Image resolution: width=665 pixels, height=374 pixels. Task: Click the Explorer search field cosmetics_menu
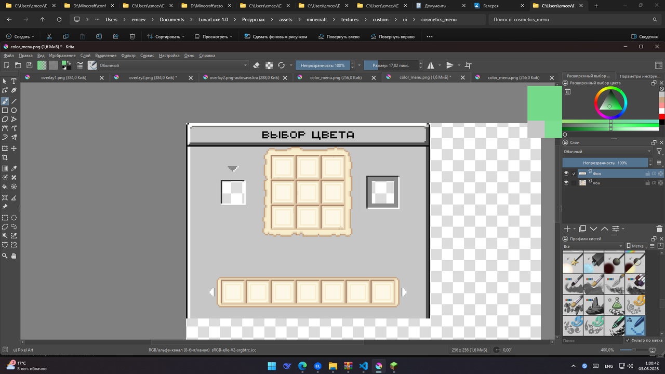pyautogui.click(x=575, y=19)
